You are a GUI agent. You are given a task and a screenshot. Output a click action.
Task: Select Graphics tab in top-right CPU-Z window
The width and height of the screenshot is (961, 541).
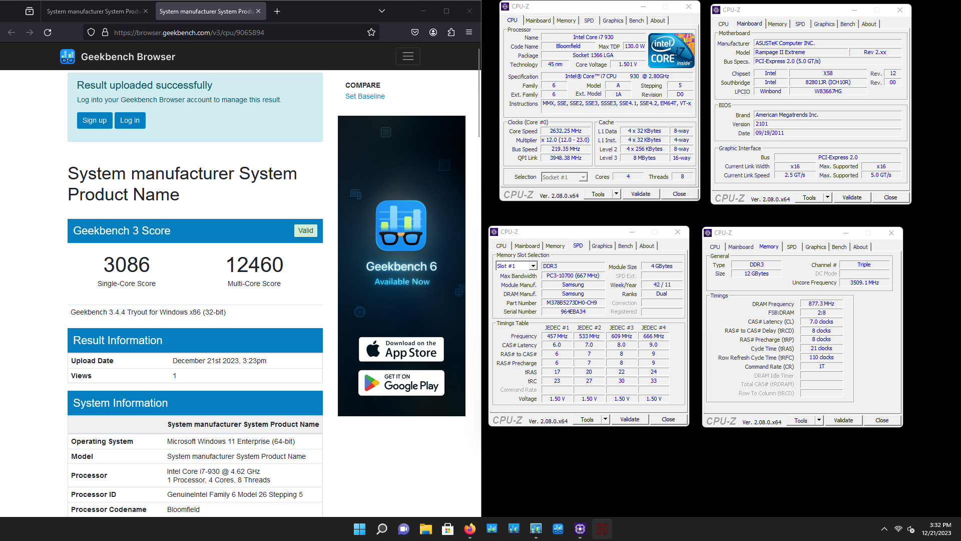pyautogui.click(x=824, y=24)
